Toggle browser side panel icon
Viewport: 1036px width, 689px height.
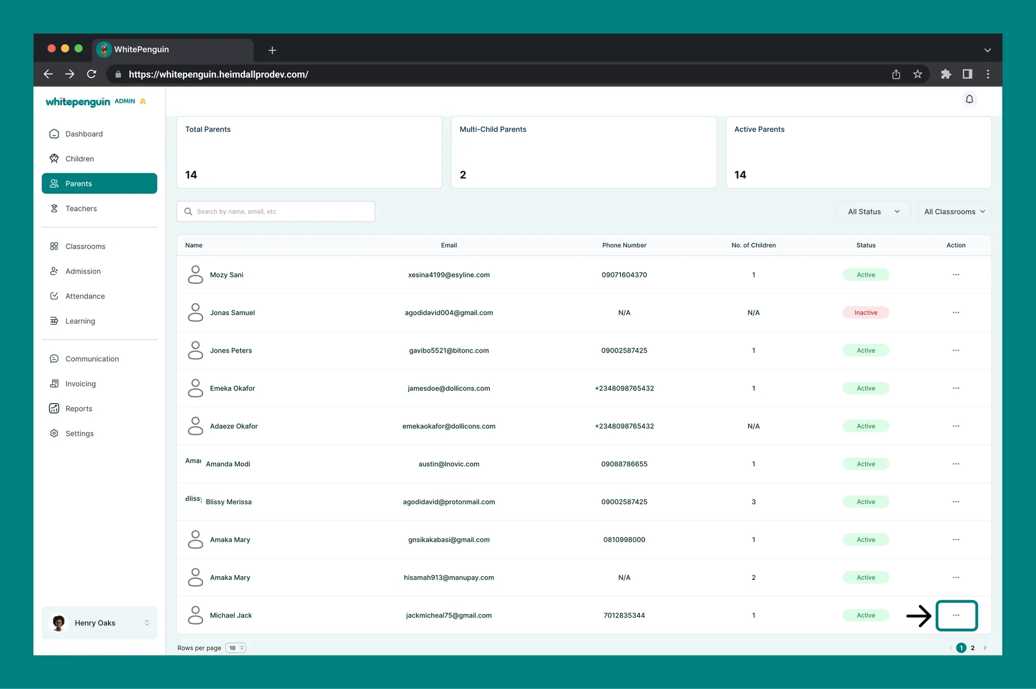(967, 74)
